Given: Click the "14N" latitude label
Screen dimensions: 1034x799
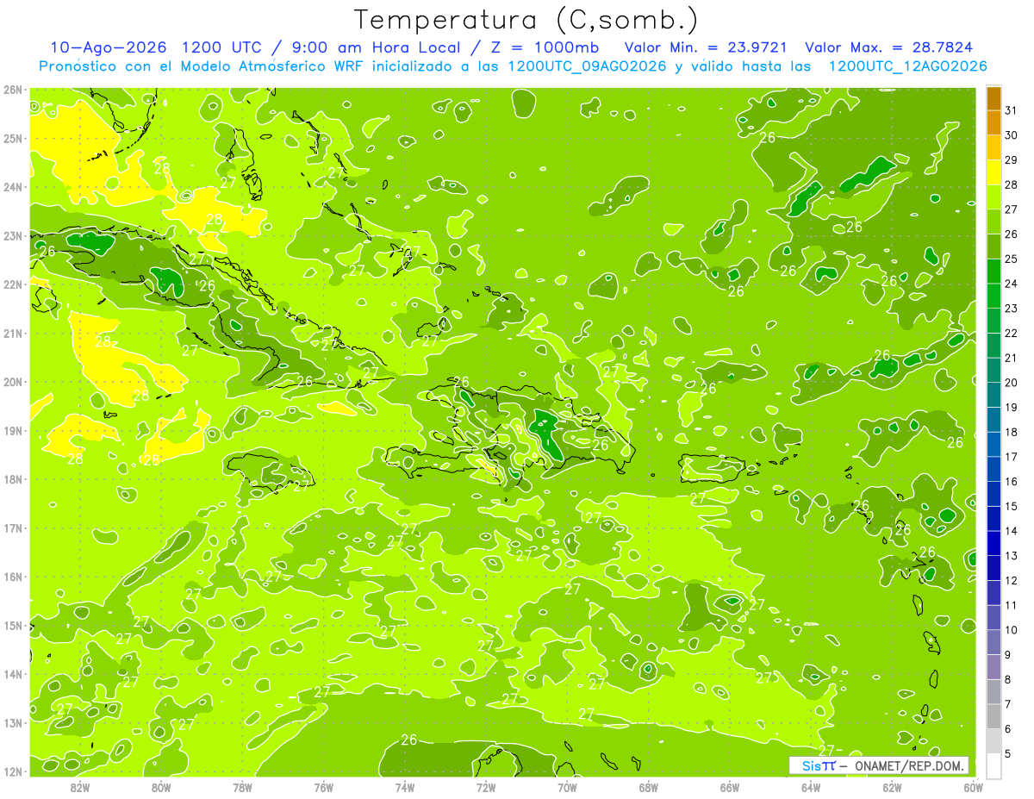Looking at the screenshot, I should 13,674.
